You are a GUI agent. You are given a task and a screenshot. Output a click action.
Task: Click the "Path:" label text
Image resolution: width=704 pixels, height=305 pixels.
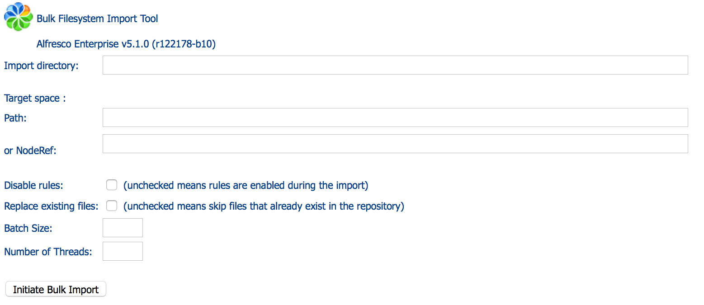(x=15, y=118)
